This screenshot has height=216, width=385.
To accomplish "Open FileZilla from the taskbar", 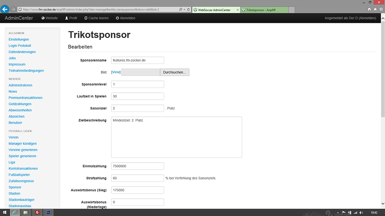I will pyautogui.click(x=37, y=212).
